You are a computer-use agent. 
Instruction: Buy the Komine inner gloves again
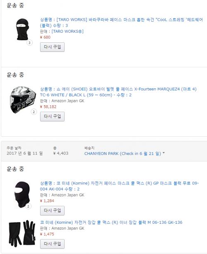[52, 244]
